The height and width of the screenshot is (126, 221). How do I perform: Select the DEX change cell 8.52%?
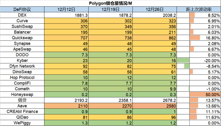pyautogui.click(x=199, y=15)
